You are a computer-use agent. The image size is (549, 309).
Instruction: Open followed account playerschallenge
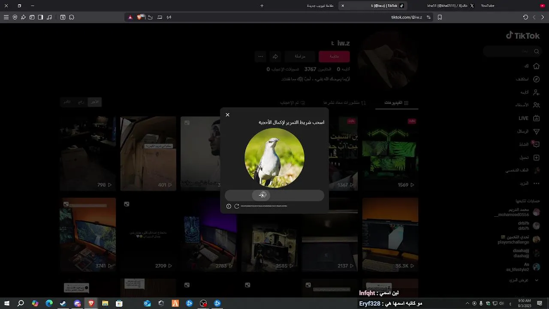click(x=519, y=239)
